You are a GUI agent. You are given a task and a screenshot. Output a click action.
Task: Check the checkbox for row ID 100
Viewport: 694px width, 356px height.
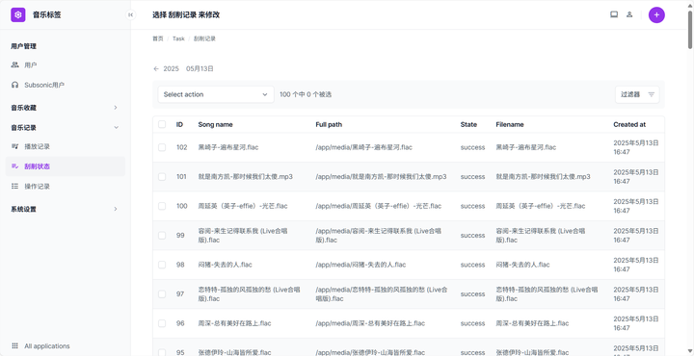162,206
